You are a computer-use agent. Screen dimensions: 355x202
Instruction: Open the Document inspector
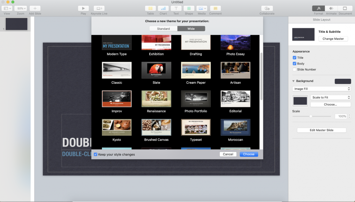point(345,9)
